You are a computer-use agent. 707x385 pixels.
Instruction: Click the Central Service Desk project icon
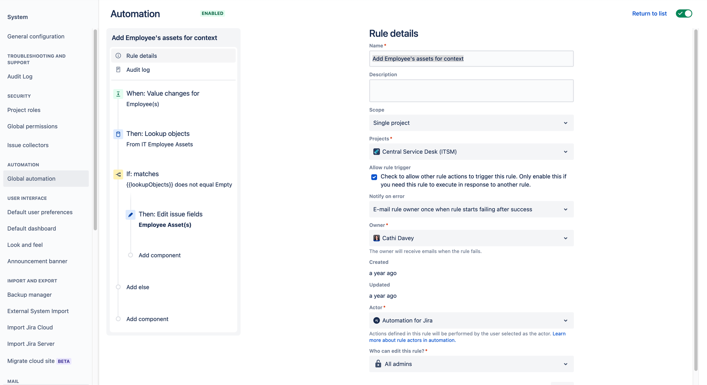[x=376, y=151]
